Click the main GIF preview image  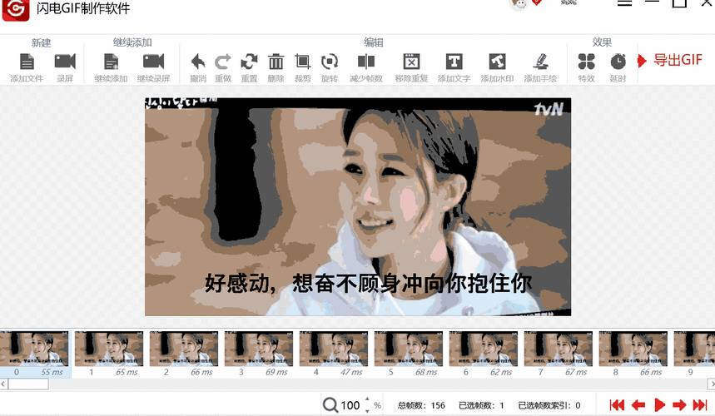358,206
